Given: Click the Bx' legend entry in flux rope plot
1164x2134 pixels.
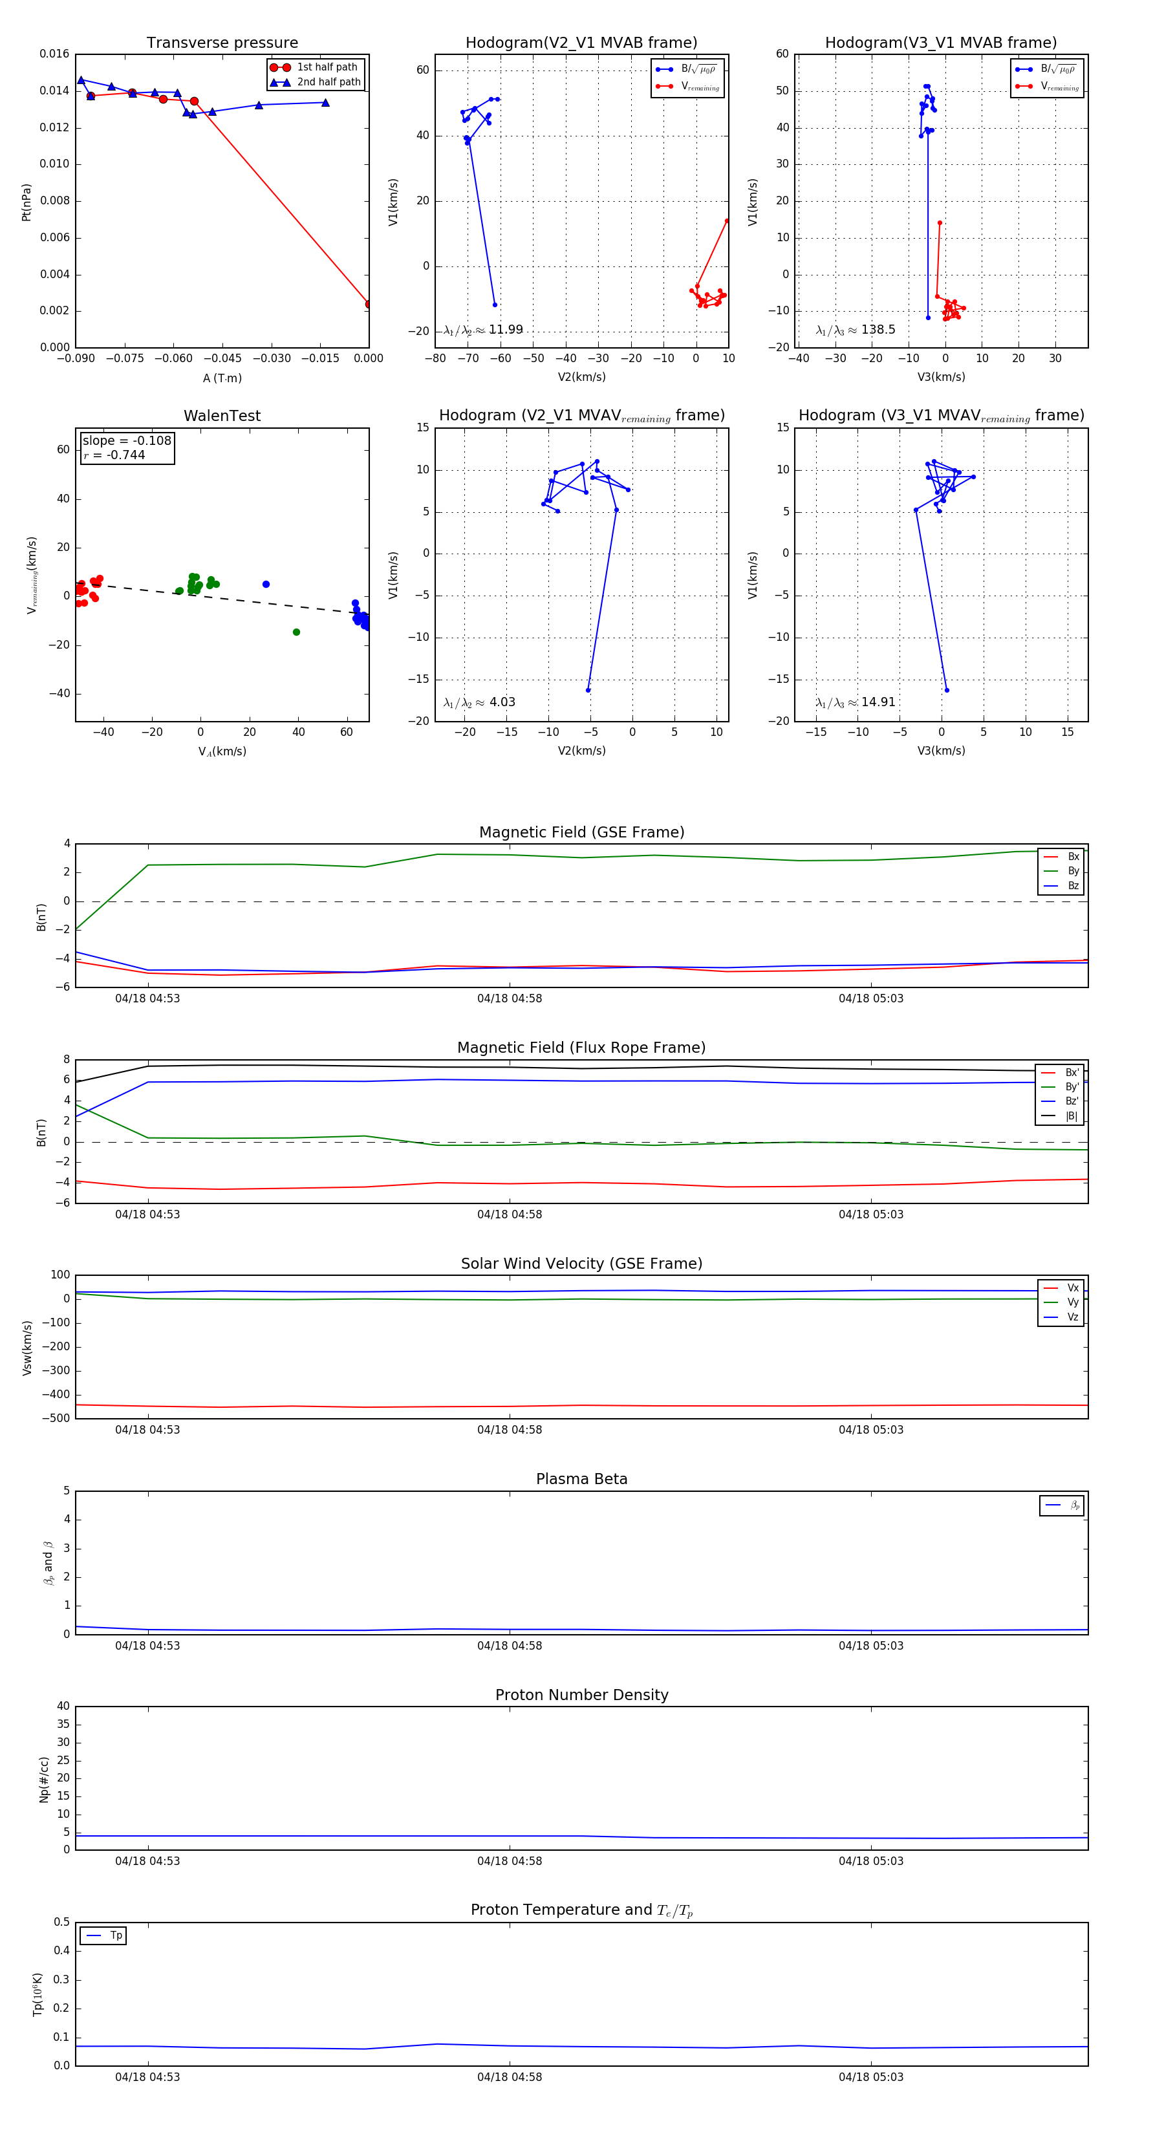Looking at the screenshot, I should 1060,1072.
